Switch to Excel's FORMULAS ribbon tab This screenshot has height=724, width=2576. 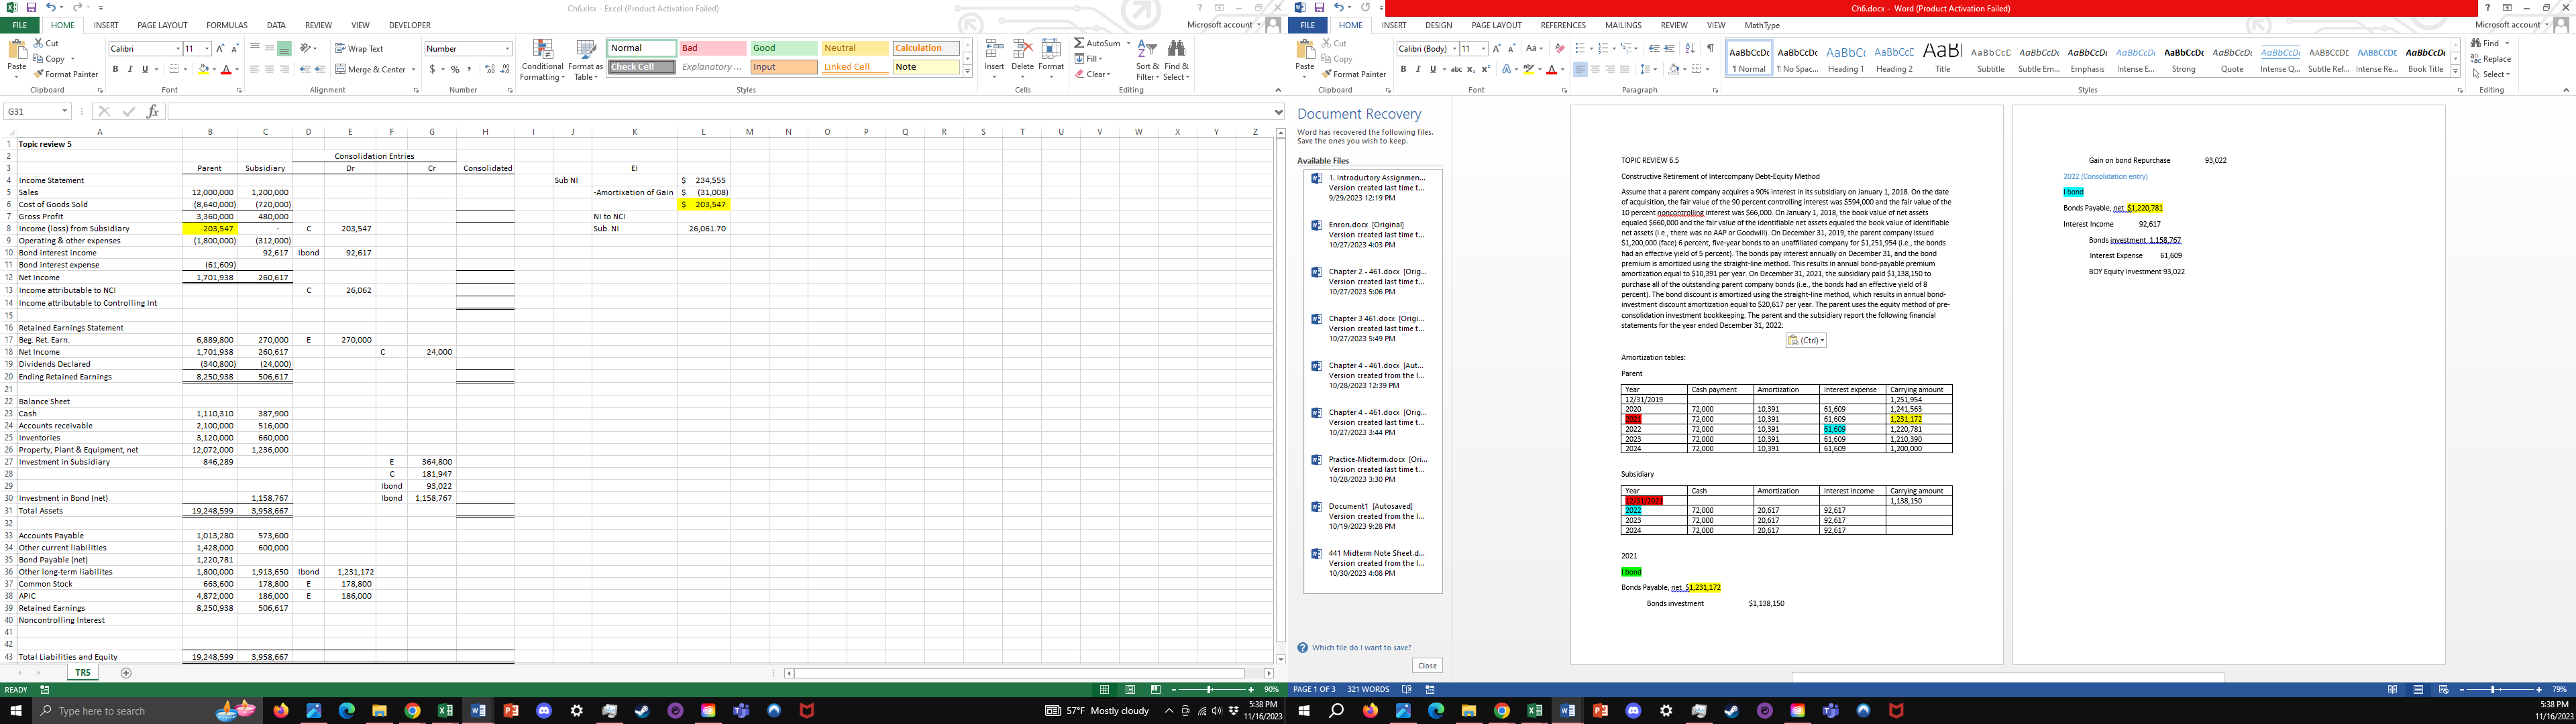pyautogui.click(x=226, y=25)
